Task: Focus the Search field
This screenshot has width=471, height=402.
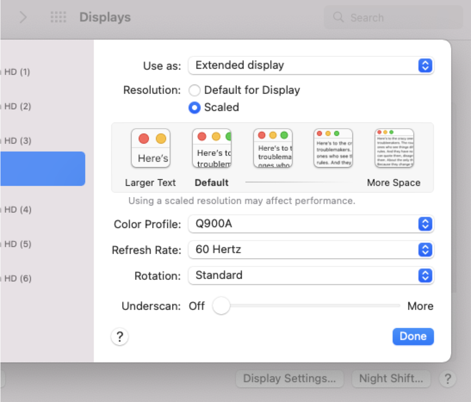Action: coord(393,17)
